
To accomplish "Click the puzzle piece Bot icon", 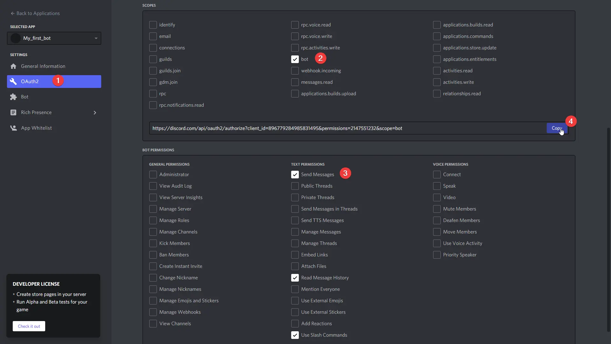I will [x=13, y=97].
